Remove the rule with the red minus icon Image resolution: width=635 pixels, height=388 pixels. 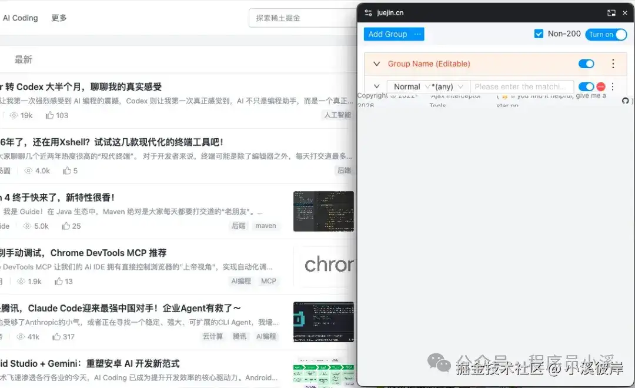coord(601,86)
